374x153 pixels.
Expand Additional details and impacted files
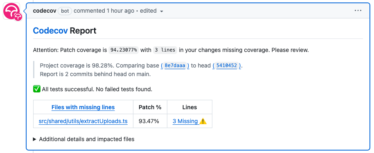[x=84, y=139]
